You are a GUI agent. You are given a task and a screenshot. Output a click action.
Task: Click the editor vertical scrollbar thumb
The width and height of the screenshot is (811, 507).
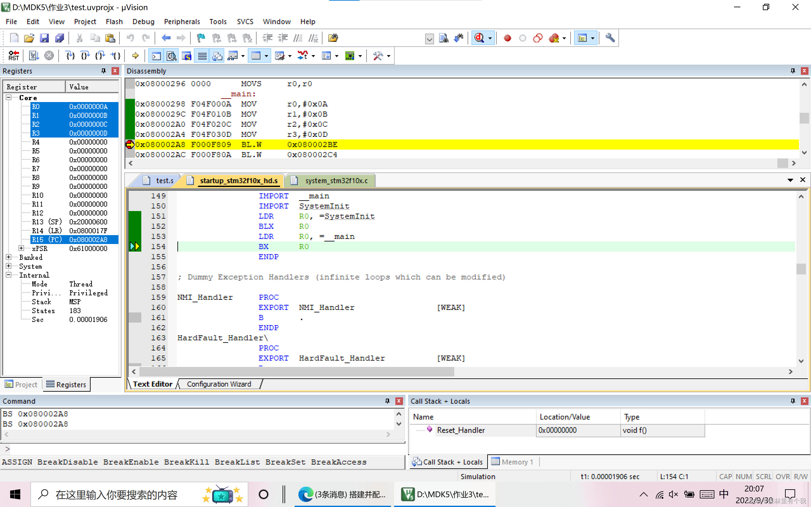pyautogui.click(x=801, y=269)
